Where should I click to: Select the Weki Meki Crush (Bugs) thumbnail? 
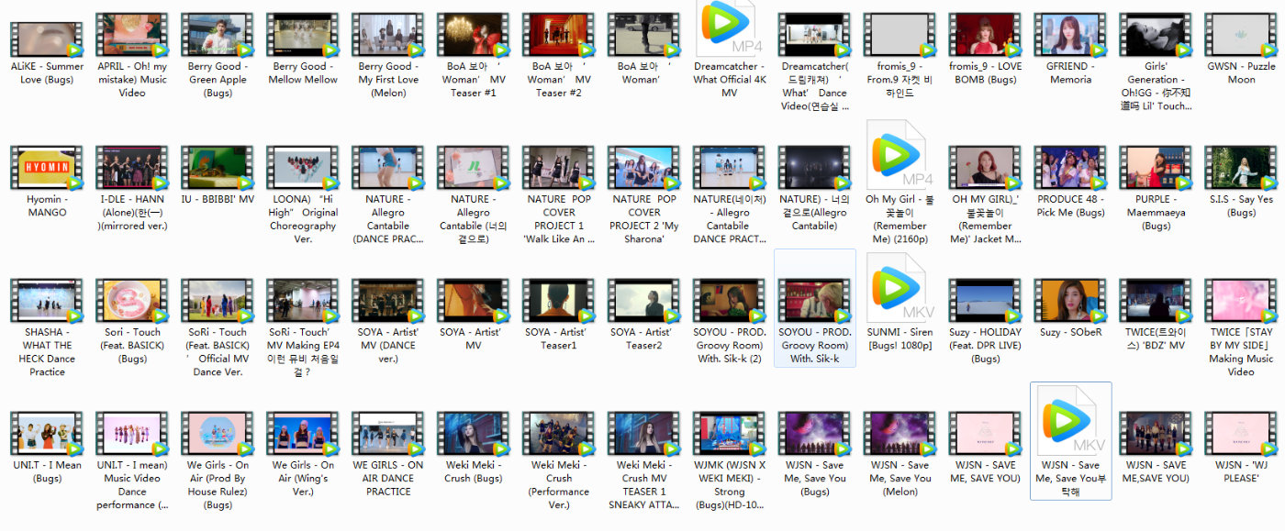[x=474, y=434]
